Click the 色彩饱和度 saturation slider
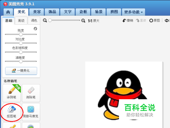This screenshot has height=128, width=170. (21, 52)
